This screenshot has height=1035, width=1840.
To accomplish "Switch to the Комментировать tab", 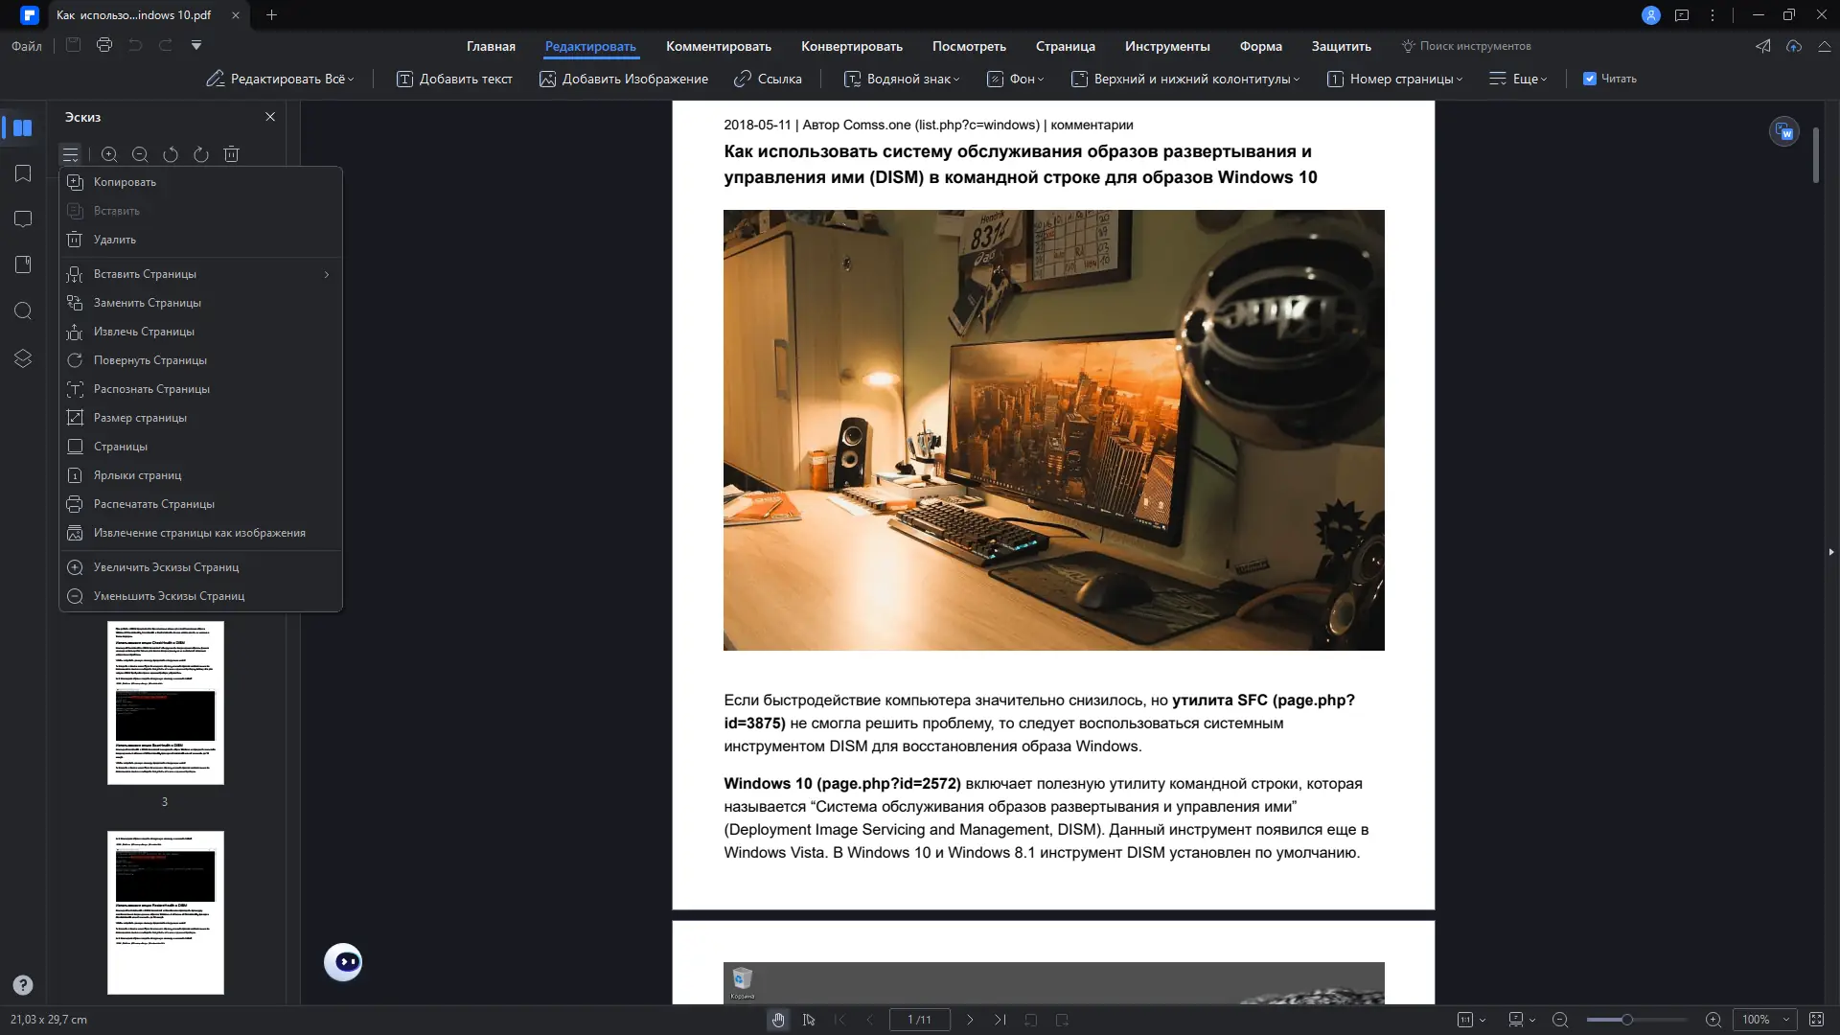I will coord(718,46).
